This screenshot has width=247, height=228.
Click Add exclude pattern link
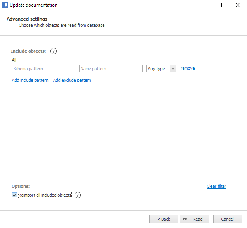click(x=72, y=80)
